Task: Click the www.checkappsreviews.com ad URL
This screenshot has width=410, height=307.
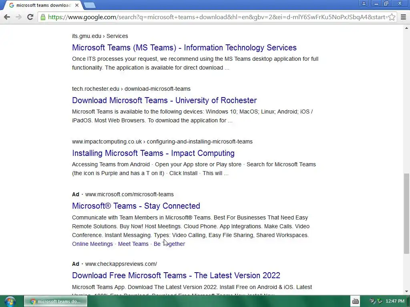Action: coord(121,264)
